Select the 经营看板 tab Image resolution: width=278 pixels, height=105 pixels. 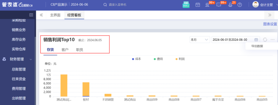coord(74,15)
